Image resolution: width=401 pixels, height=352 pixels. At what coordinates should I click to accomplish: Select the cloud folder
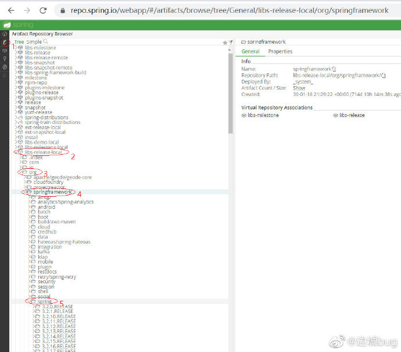(44, 227)
